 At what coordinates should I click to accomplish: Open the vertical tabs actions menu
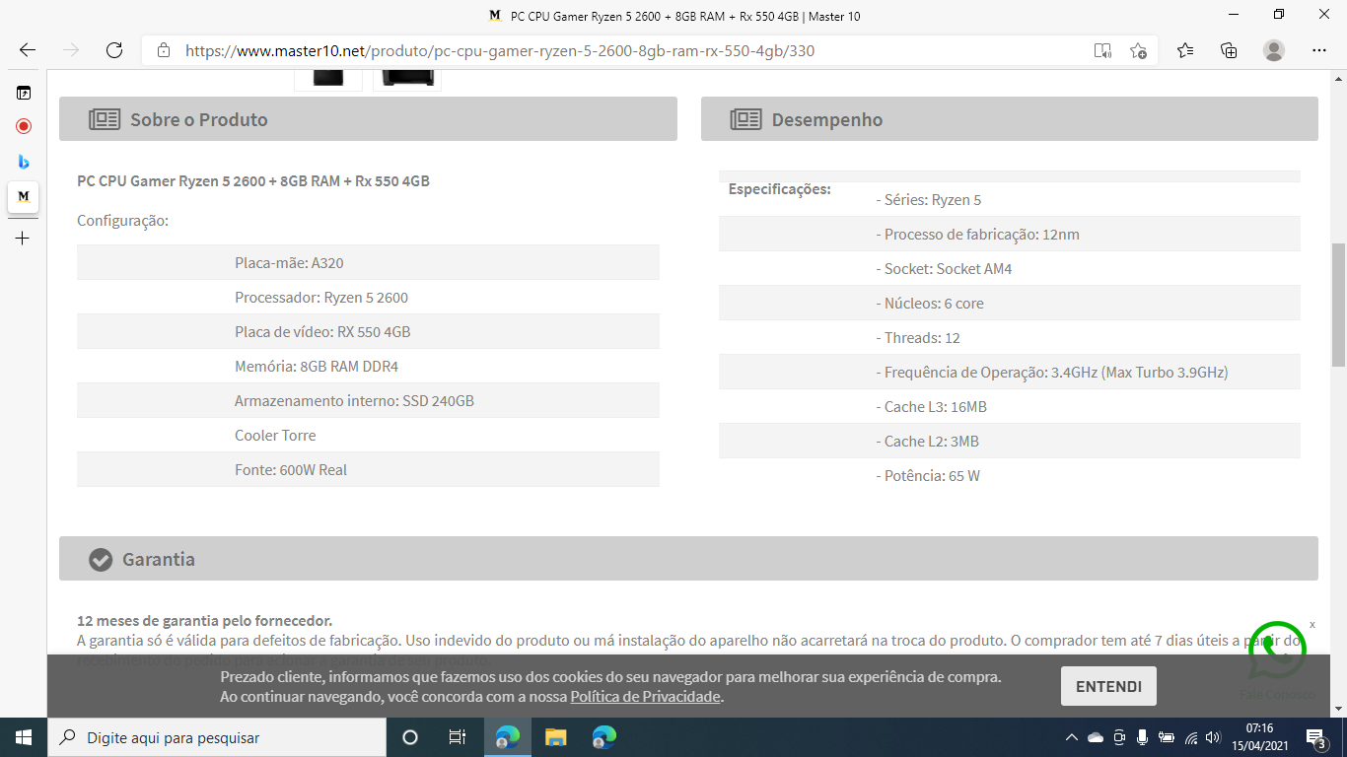tap(24, 93)
